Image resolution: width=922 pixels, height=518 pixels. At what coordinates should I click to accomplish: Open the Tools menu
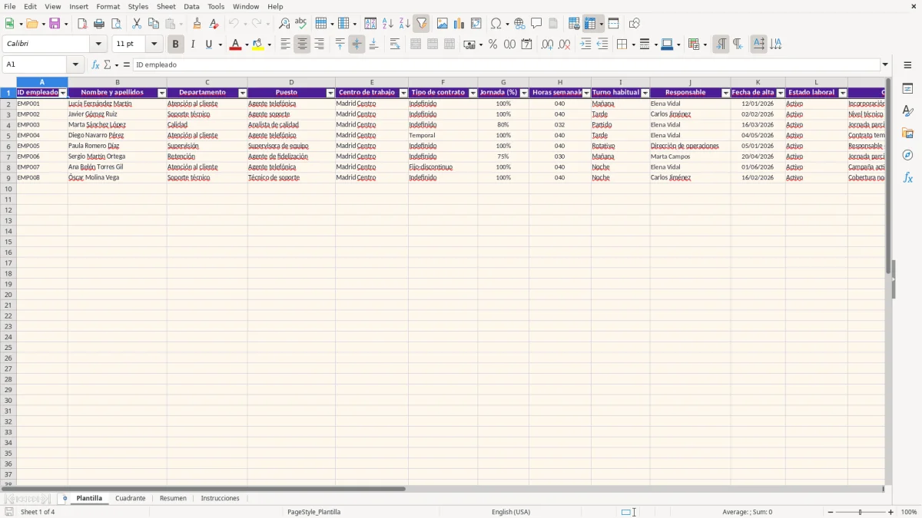[x=216, y=6]
